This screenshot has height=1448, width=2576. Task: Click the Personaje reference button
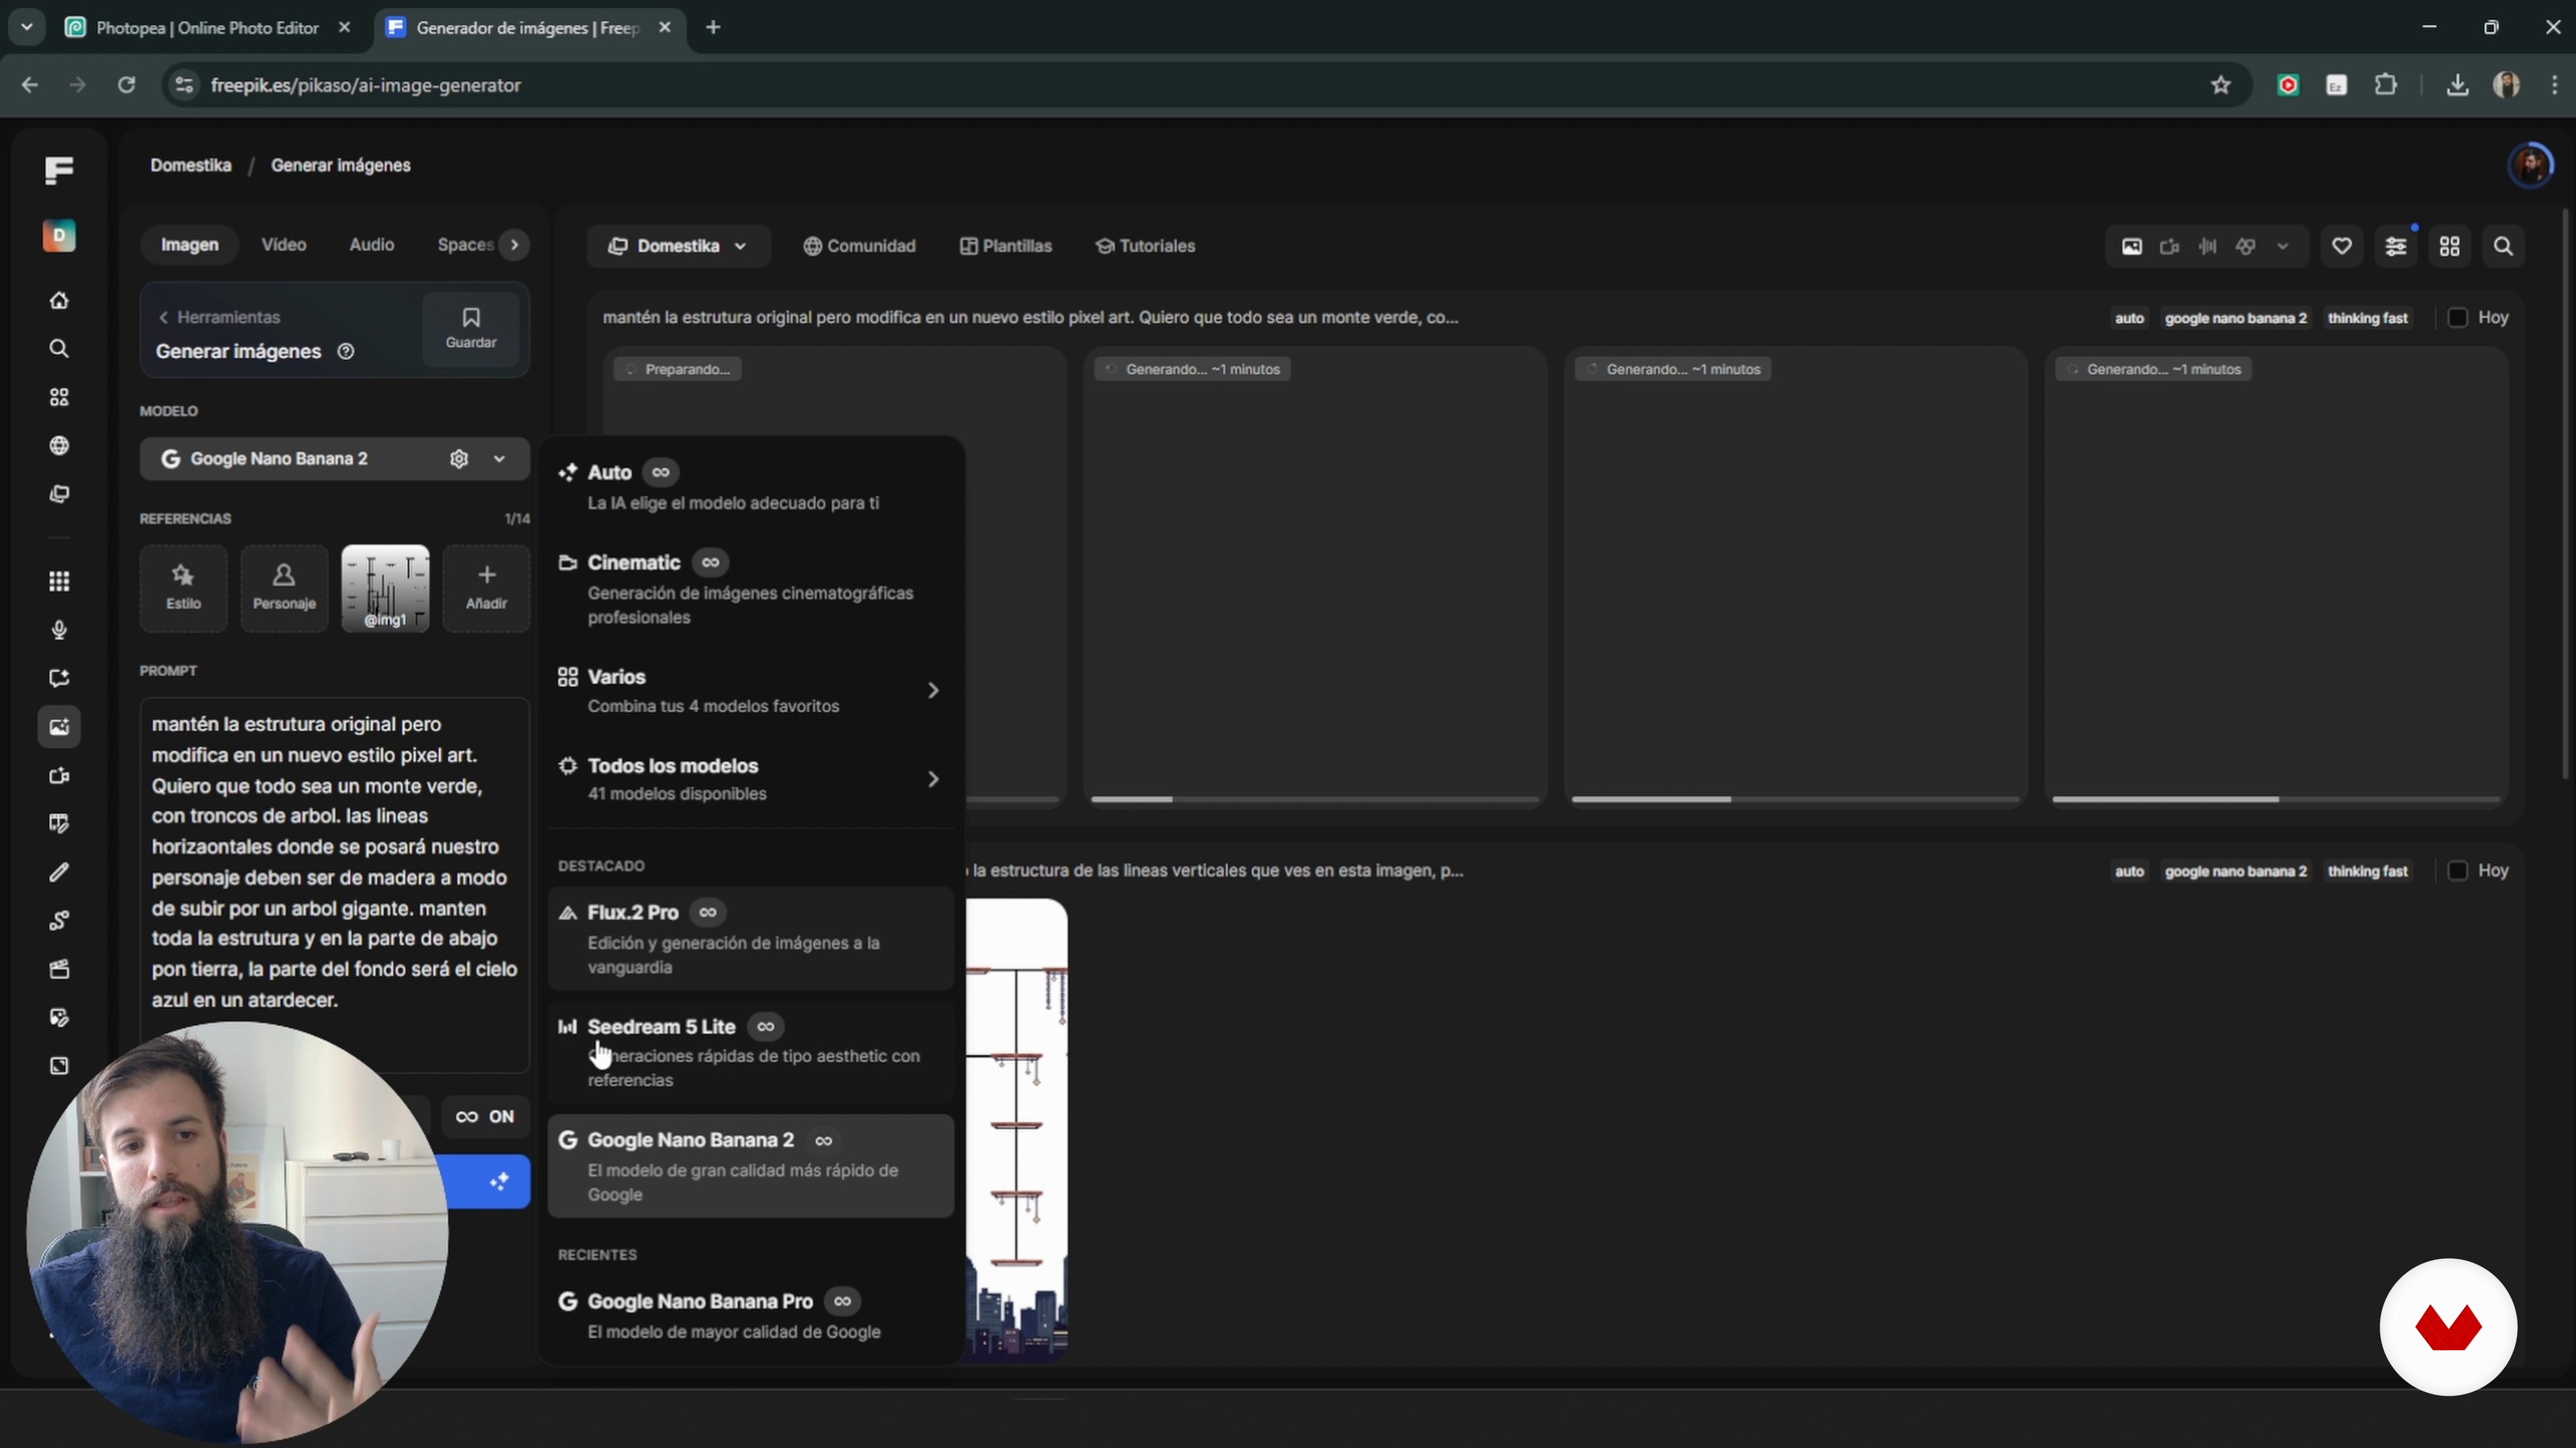coord(285,589)
